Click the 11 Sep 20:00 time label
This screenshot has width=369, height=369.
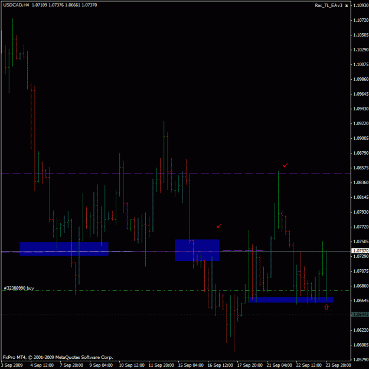[x=161, y=365]
